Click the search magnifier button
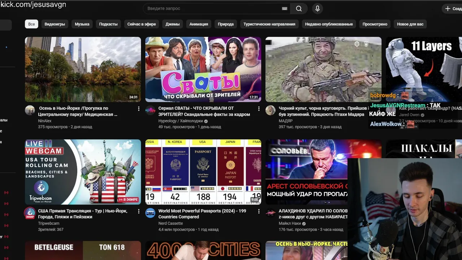 point(299,9)
